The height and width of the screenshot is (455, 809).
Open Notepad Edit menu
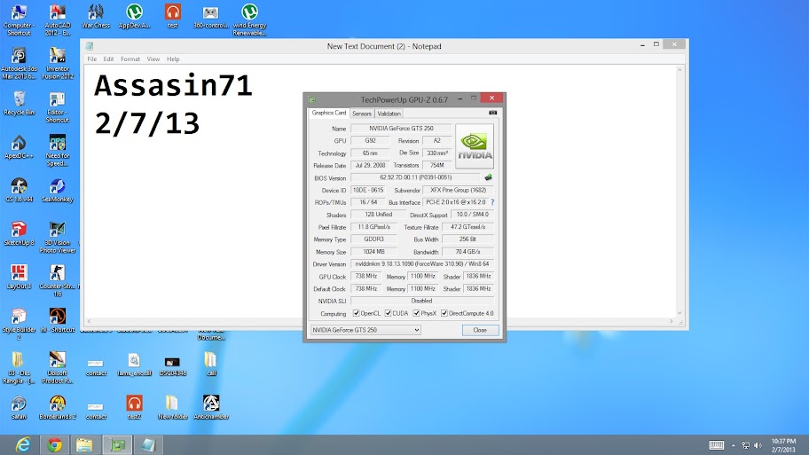point(108,59)
